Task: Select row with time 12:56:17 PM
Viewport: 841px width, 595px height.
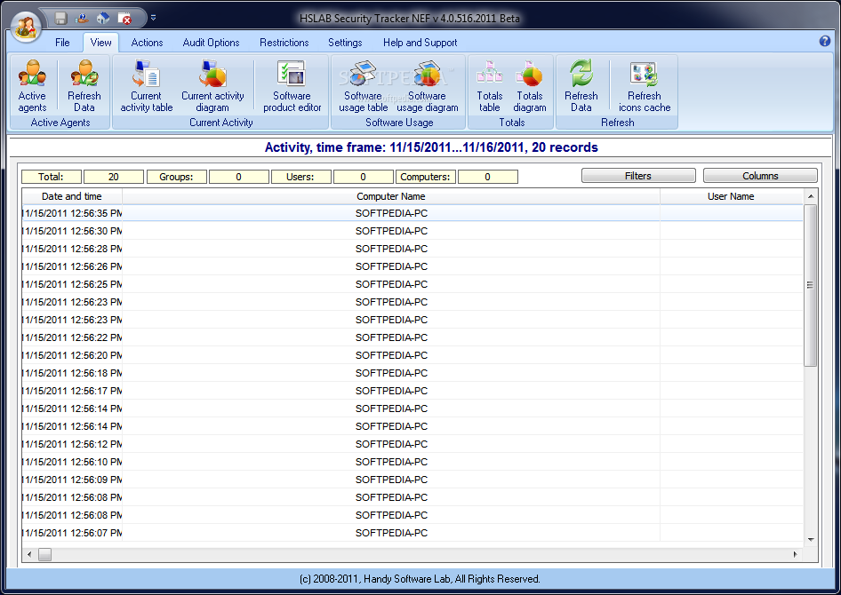Action: click(x=412, y=391)
